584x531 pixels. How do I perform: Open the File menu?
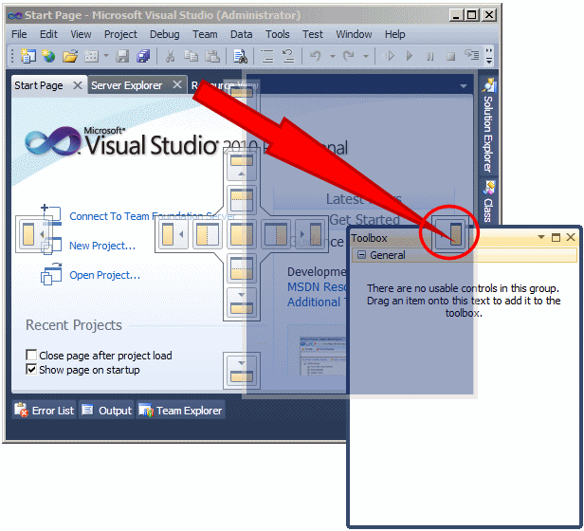coord(19,34)
